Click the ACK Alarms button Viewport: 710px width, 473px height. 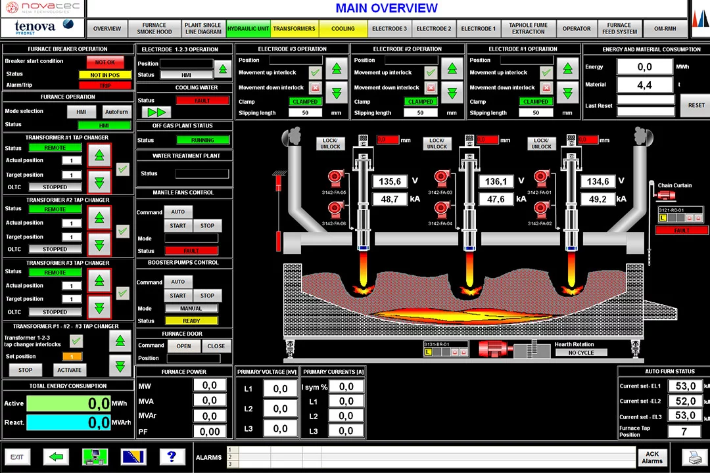651,457
